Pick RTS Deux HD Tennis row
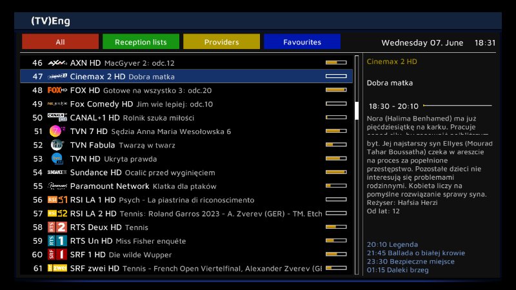Viewport: 516px width, 290px height. point(186,227)
